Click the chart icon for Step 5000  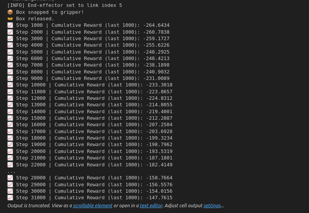(x=10, y=52)
